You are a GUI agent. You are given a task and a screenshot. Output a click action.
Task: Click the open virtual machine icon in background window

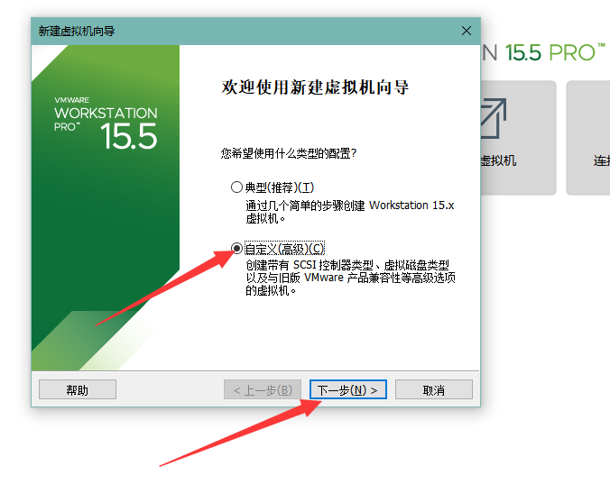(x=494, y=118)
